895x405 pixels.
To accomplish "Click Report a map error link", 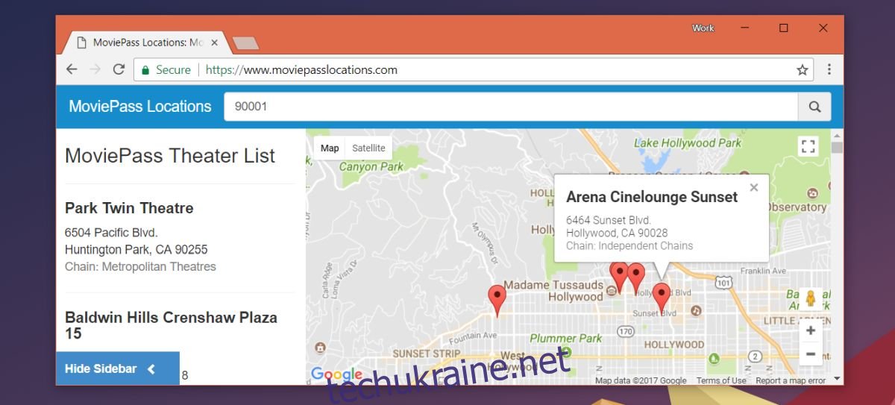I will (x=791, y=380).
